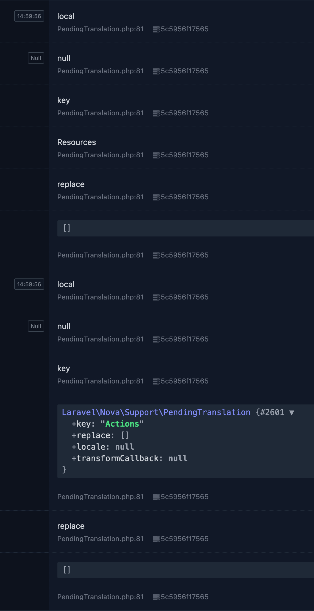Click the first 14:59:56 timestamp badge

29,16
